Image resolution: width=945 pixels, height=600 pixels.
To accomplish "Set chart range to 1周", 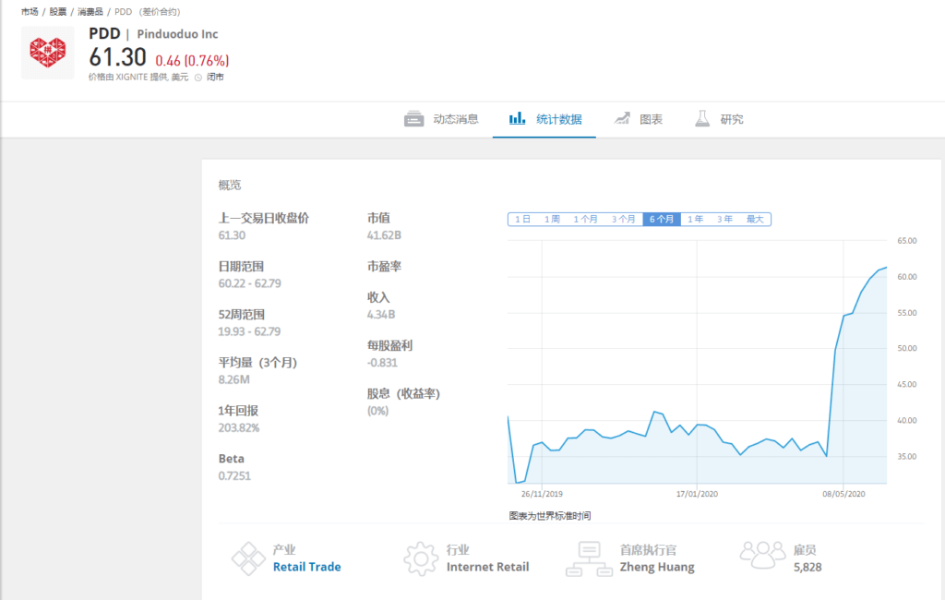I will tap(552, 219).
